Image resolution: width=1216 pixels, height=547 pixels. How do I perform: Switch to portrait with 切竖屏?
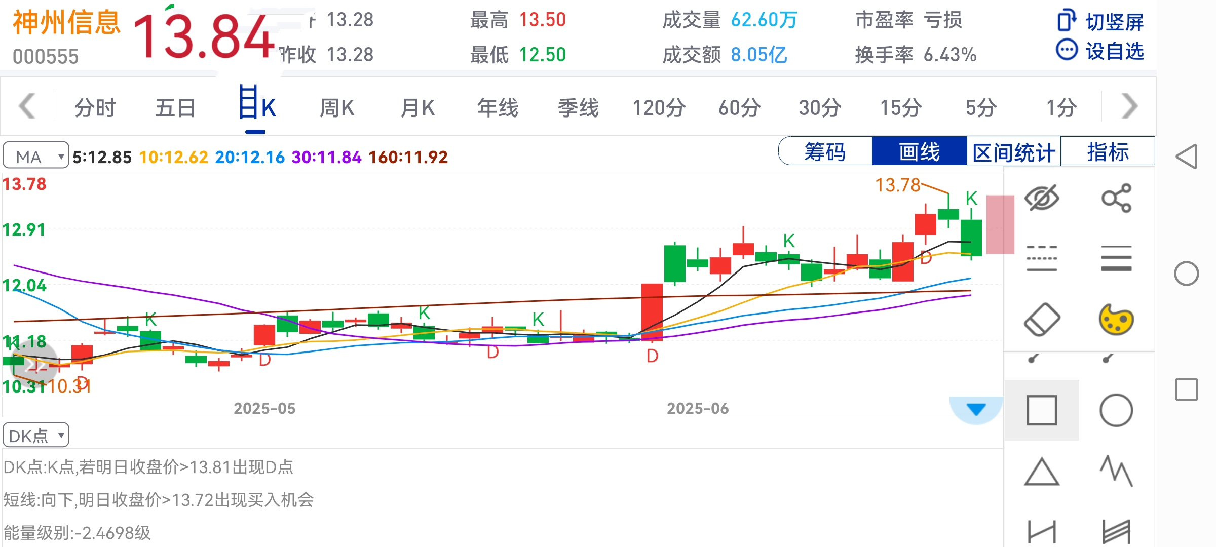point(1100,21)
